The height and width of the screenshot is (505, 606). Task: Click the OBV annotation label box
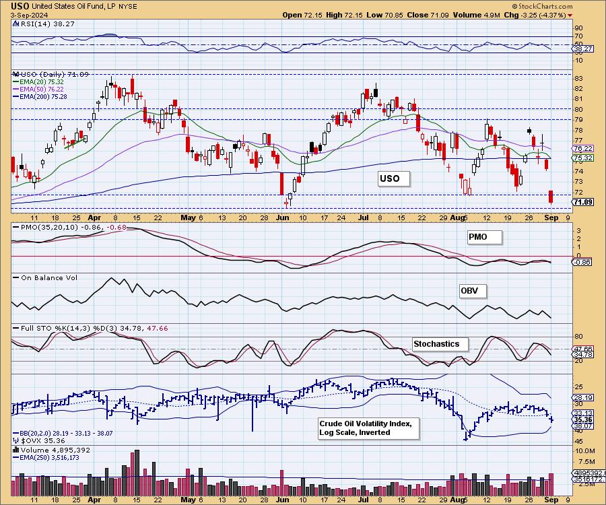pos(473,291)
